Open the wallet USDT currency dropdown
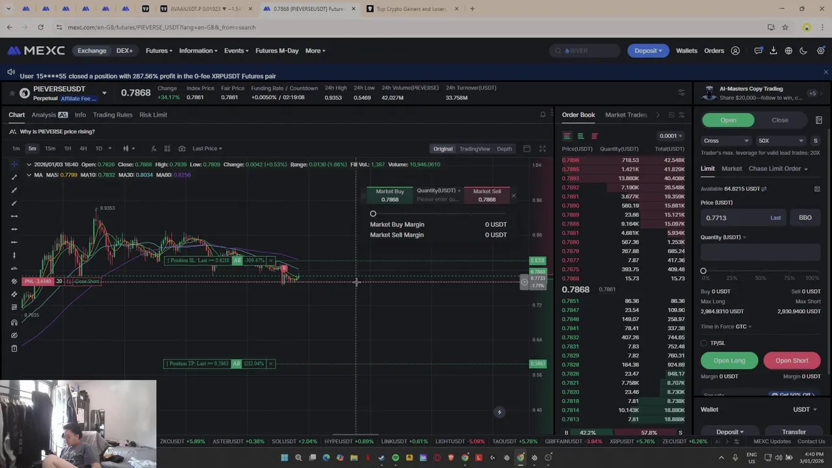 click(x=805, y=409)
